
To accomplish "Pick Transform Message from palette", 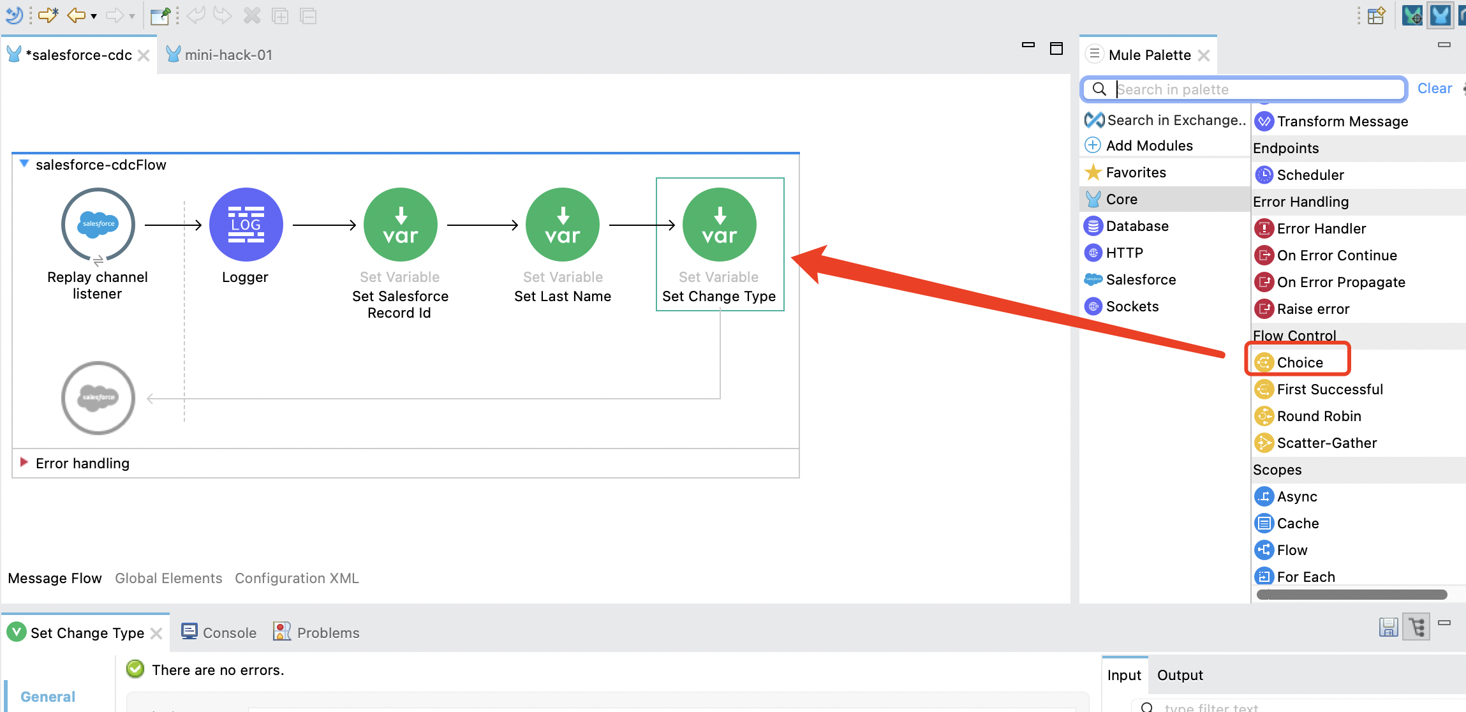I will (x=1331, y=121).
